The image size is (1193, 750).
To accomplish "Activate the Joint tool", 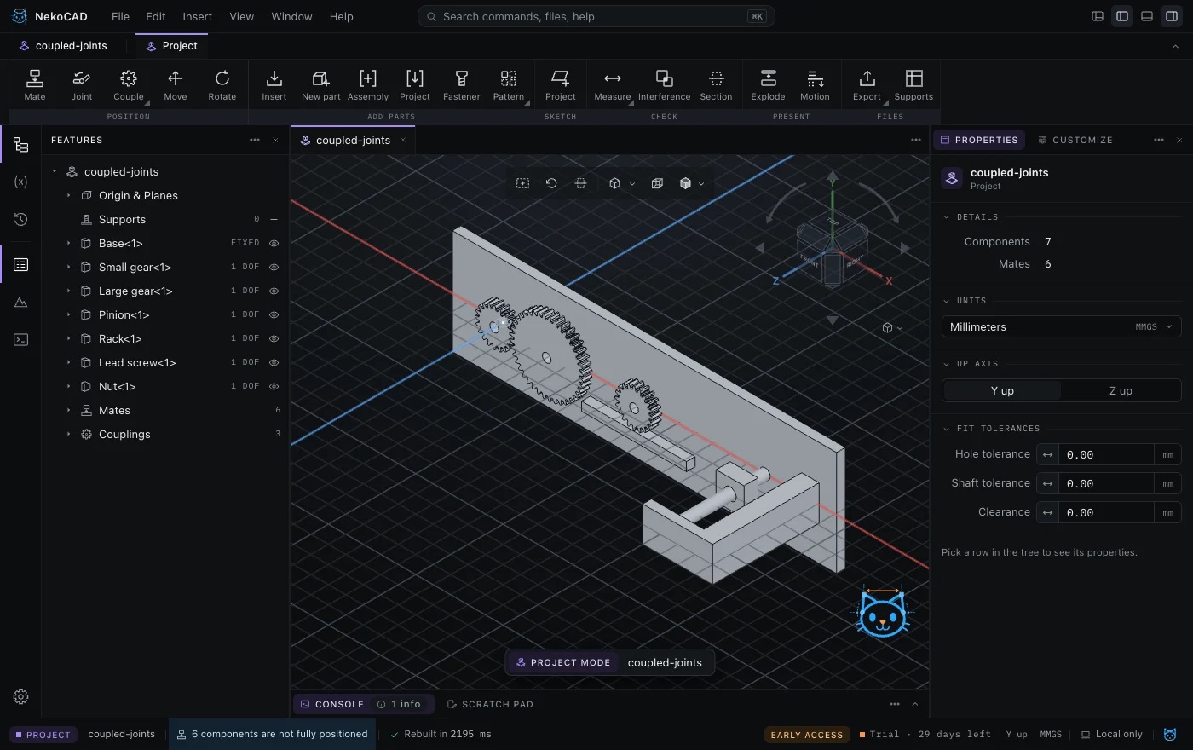I will tap(82, 85).
